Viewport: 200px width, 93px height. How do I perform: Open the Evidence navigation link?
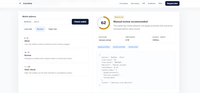(x=152, y=3)
